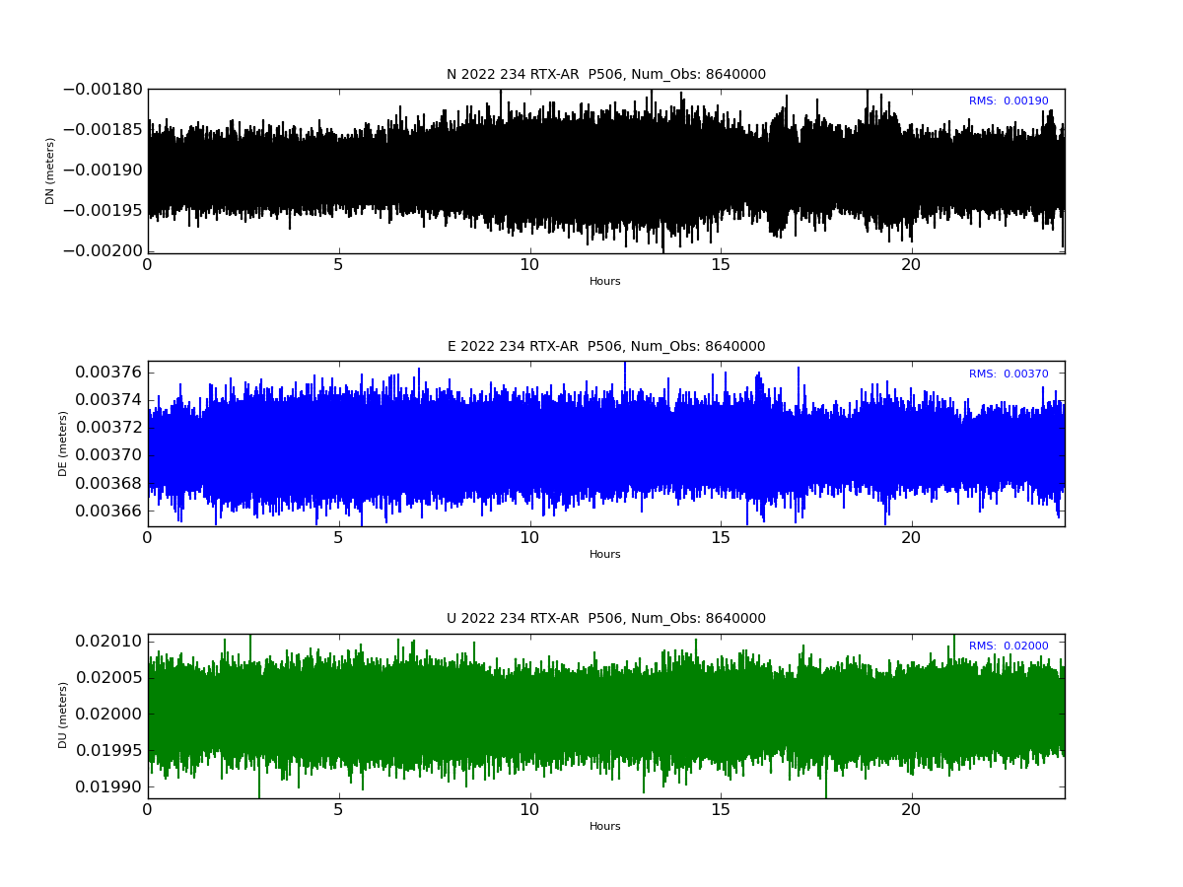
Task: Click the 0.02005 y-axis tick label
Action: tap(108, 678)
